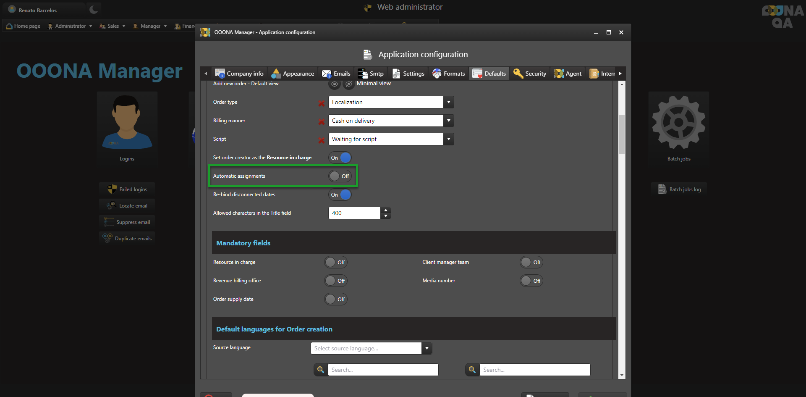Open the Script dropdown arrow
806x397 pixels.
coord(449,139)
